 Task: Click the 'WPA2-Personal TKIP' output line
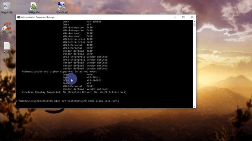tap(78, 45)
